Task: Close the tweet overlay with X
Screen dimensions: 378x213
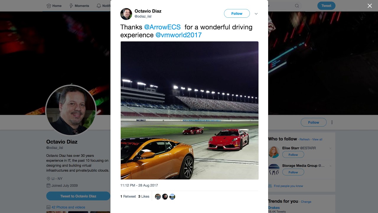Action: [369, 6]
